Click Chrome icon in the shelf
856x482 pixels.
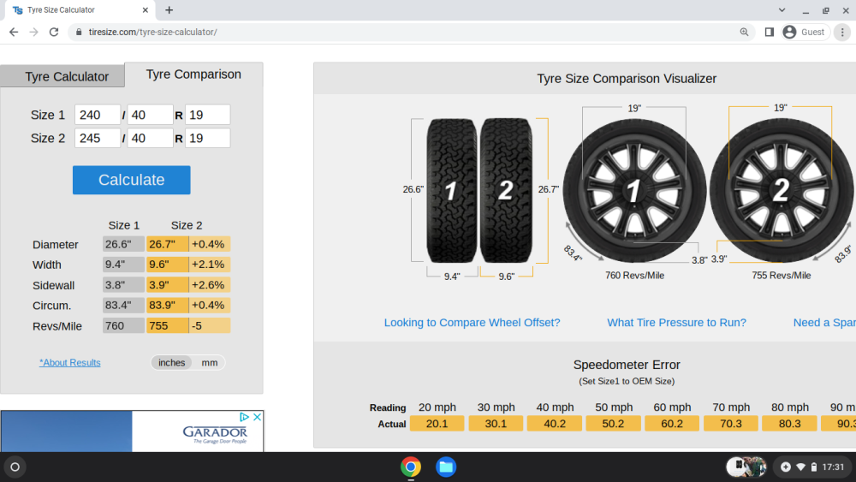[411, 467]
